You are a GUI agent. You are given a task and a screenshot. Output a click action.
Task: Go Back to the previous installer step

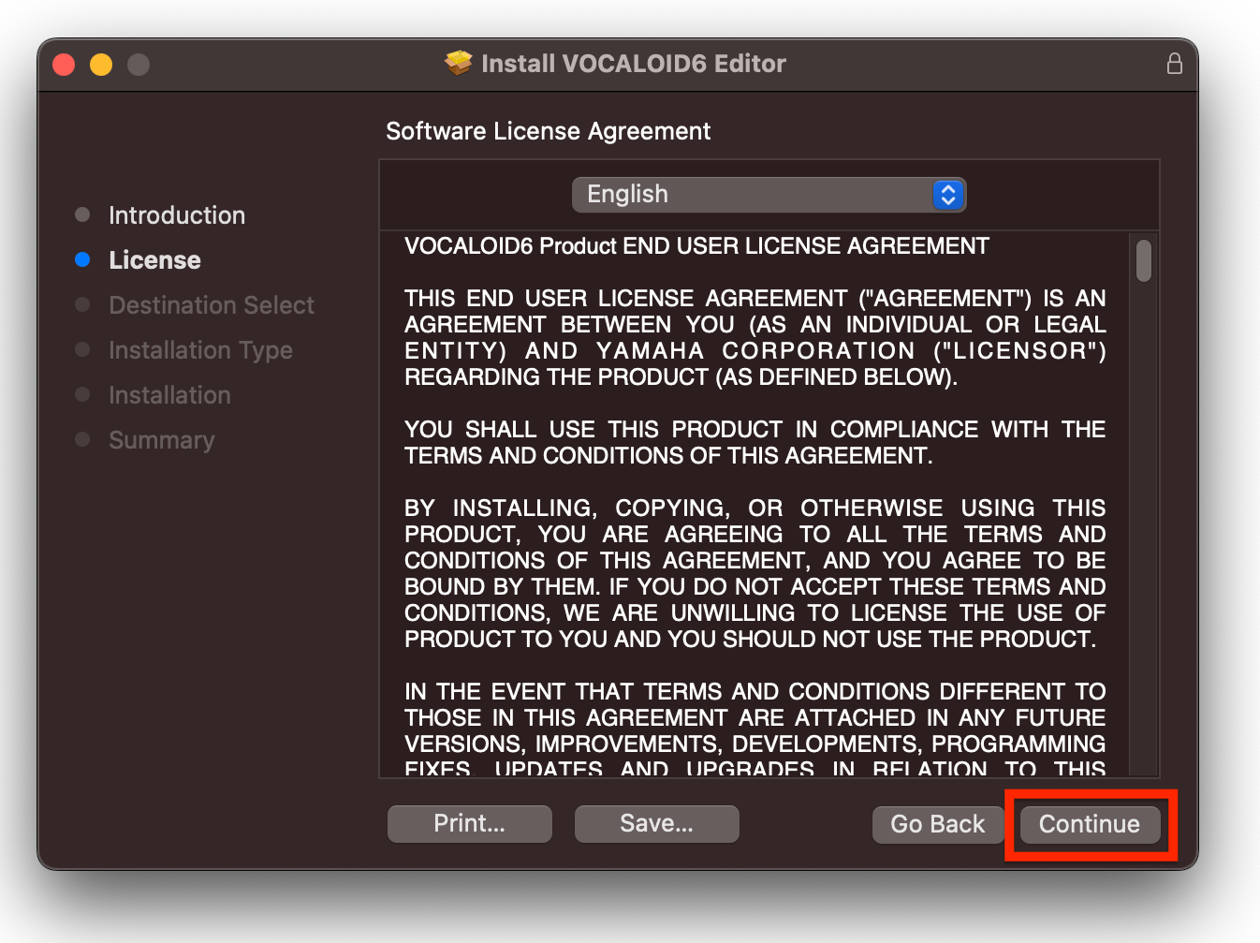click(937, 824)
